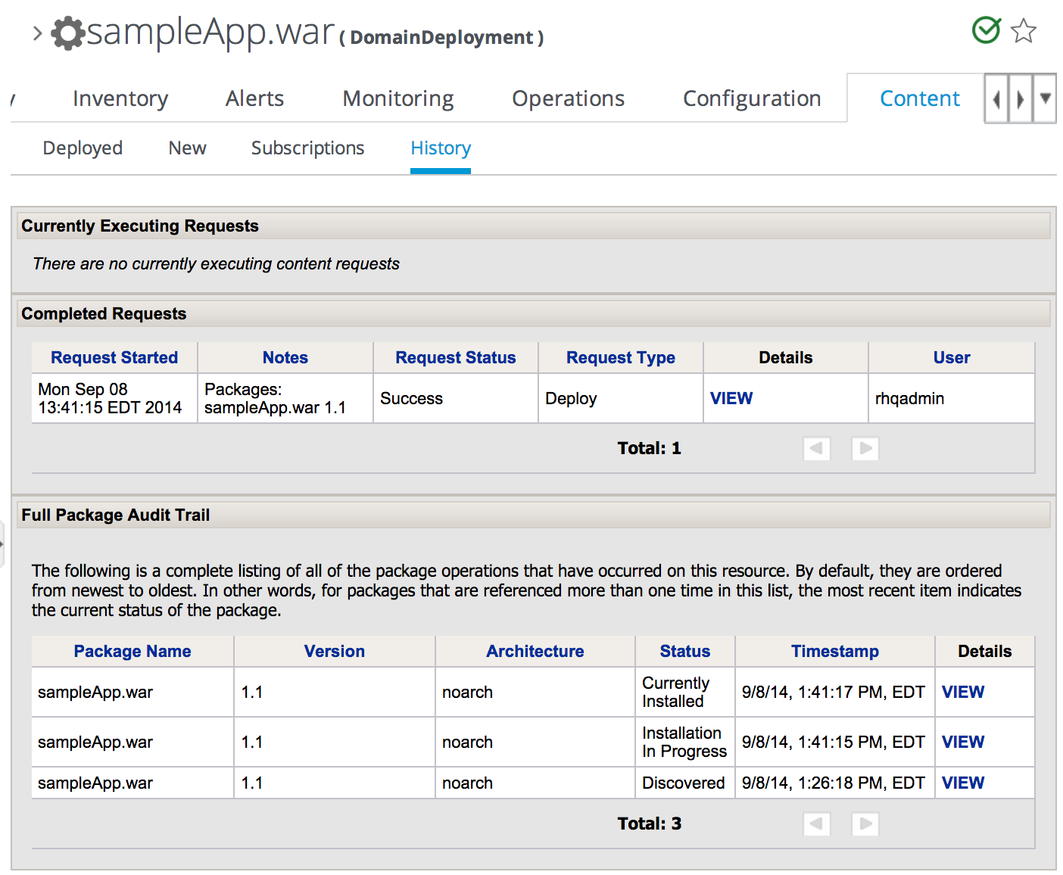
Task: Open the Inventory tab
Action: click(120, 98)
